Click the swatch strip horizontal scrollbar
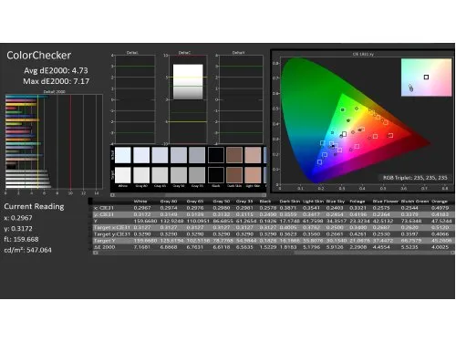The height and width of the screenshot is (342, 456). [188, 195]
